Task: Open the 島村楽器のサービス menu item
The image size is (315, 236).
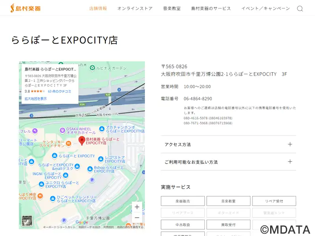Action: [x=211, y=8]
